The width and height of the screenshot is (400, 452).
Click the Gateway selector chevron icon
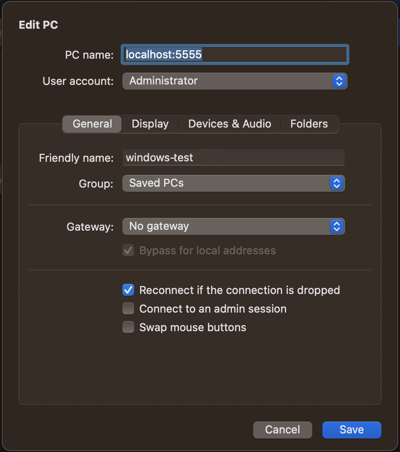pos(336,226)
